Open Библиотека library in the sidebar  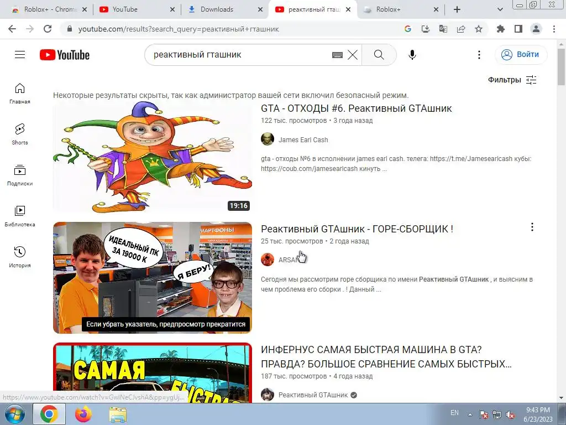[20, 216]
